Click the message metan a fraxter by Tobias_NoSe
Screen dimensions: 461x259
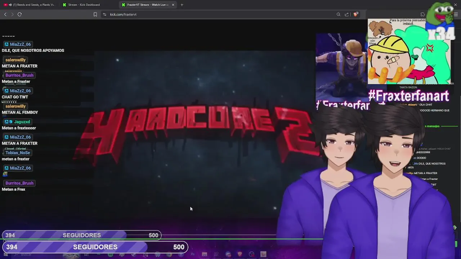(15, 159)
